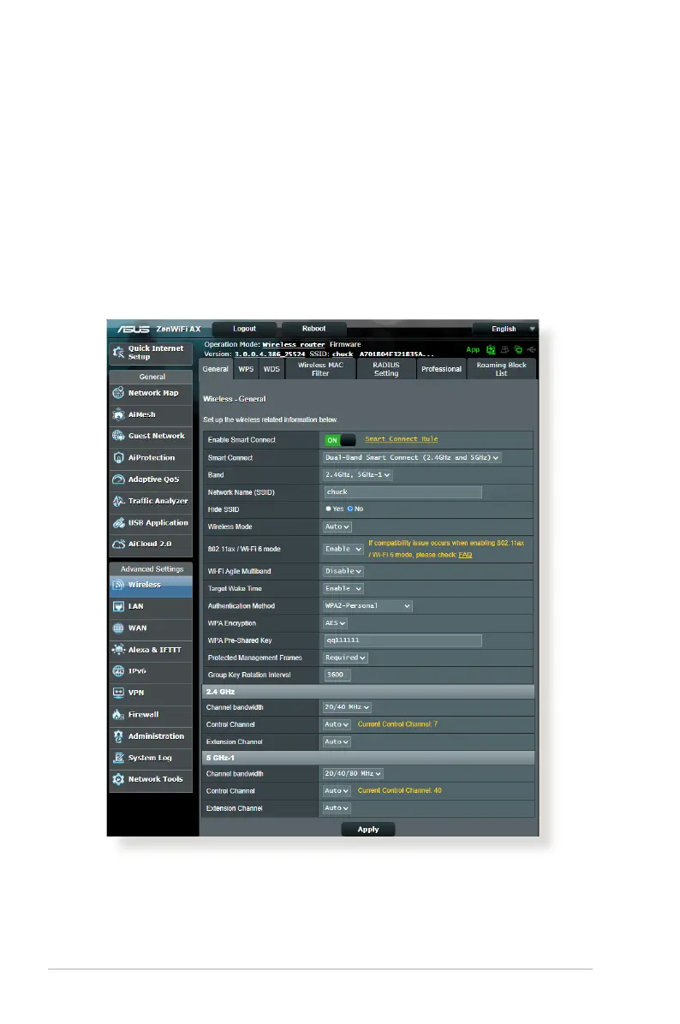Screen dimensions: 680x1024
Task: Click the Alexa & IFTTT icon
Action: (118, 650)
